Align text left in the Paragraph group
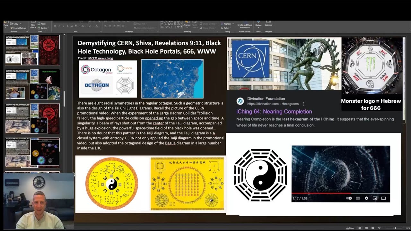Image resolution: width=411 pixels, height=231 pixels. tap(105, 26)
